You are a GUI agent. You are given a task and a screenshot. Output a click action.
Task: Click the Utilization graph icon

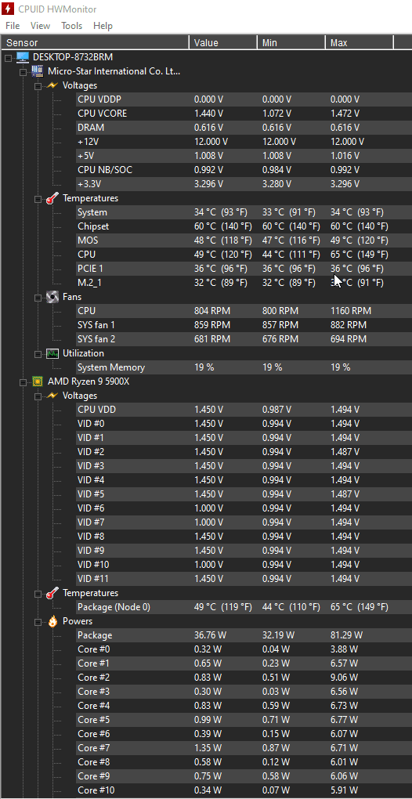pyautogui.click(x=52, y=353)
